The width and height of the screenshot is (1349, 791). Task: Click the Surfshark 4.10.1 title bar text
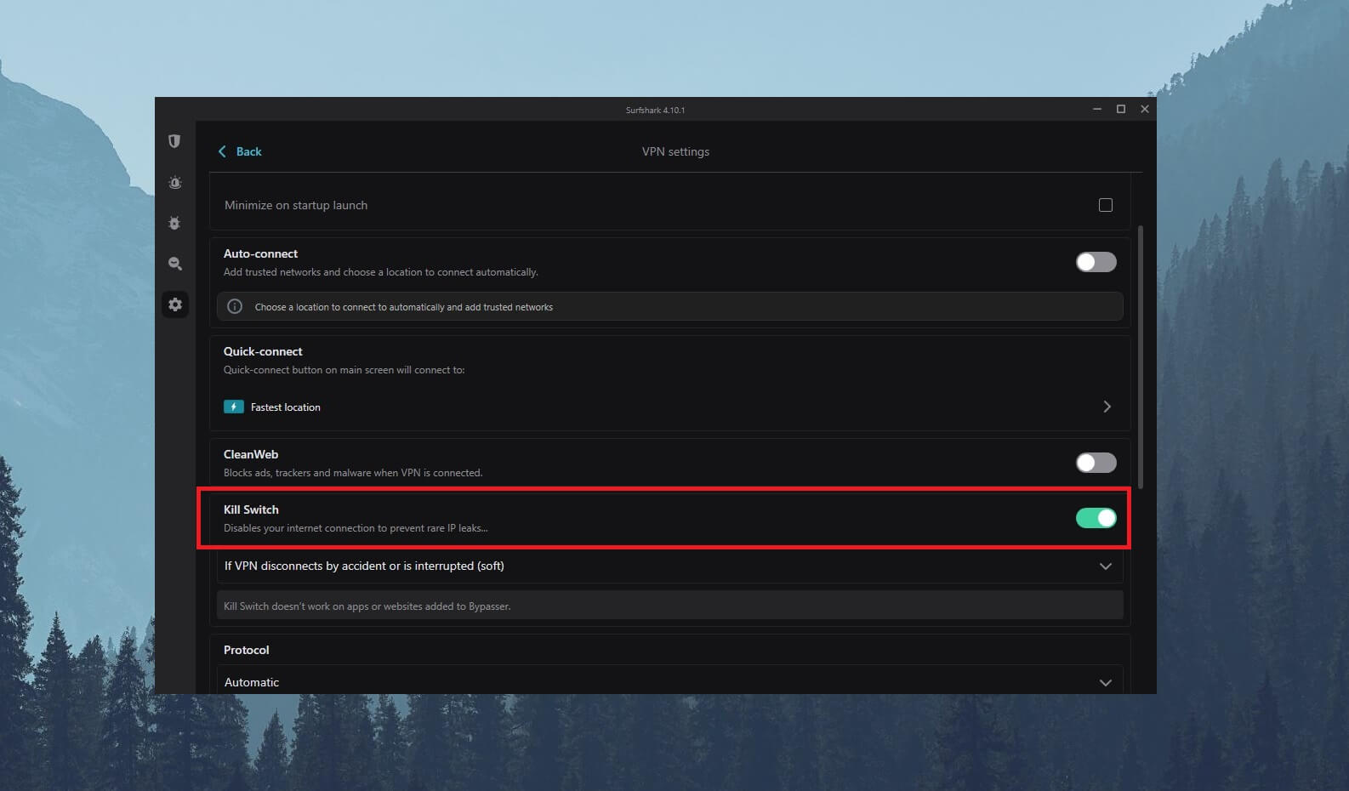pos(655,110)
